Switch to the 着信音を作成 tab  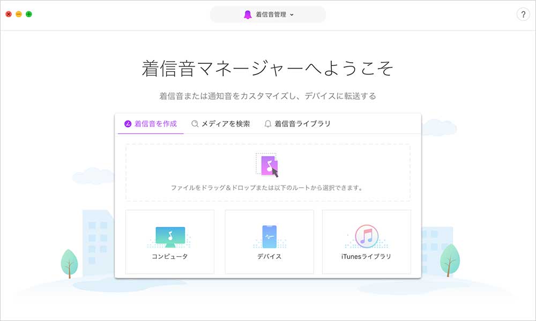[151, 124]
